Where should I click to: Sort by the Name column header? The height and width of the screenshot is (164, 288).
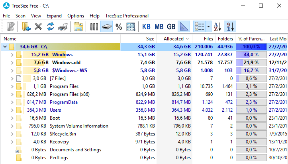pyautogui.click(x=61, y=39)
